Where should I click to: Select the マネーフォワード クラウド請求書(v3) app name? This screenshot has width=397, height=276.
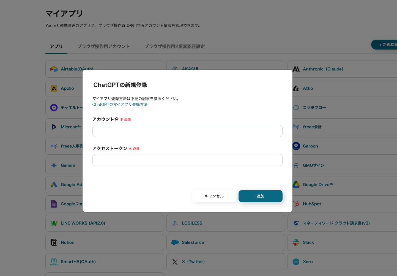point(336,223)
